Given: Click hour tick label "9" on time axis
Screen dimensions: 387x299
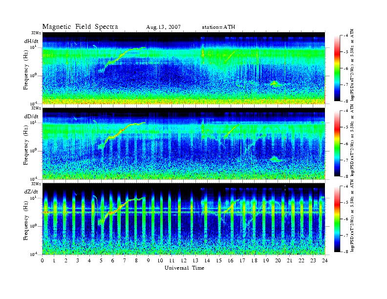Looking at the screenshot, I should click(x=149, y=261).
